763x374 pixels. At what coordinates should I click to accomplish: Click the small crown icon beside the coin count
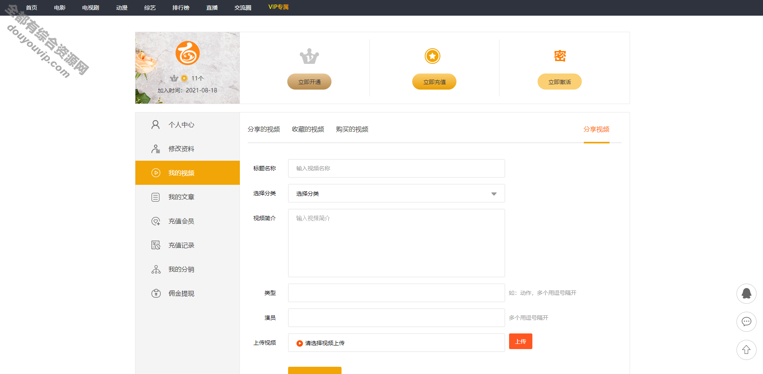pyautogui.click(x=174, y=78)
